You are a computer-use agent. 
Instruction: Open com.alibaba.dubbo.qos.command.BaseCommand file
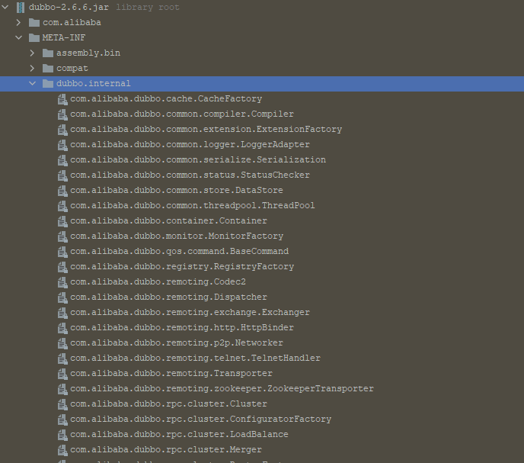(179, 252)
